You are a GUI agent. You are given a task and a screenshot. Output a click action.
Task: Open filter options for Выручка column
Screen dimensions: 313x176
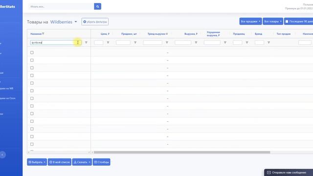tap(196, 43)
